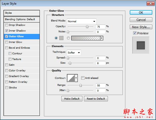The height and width of the screenshot is (120, 156).
Task: Open the Gradient Overlay settings row
Action: coord(22,76)
